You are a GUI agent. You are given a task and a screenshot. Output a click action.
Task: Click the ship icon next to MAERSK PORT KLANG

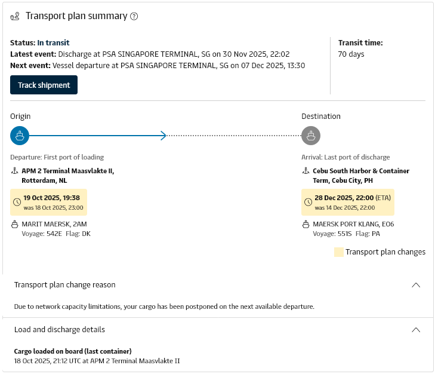point(306,225)
